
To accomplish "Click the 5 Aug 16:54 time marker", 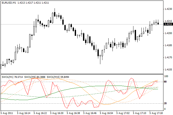I will (107, 113).
